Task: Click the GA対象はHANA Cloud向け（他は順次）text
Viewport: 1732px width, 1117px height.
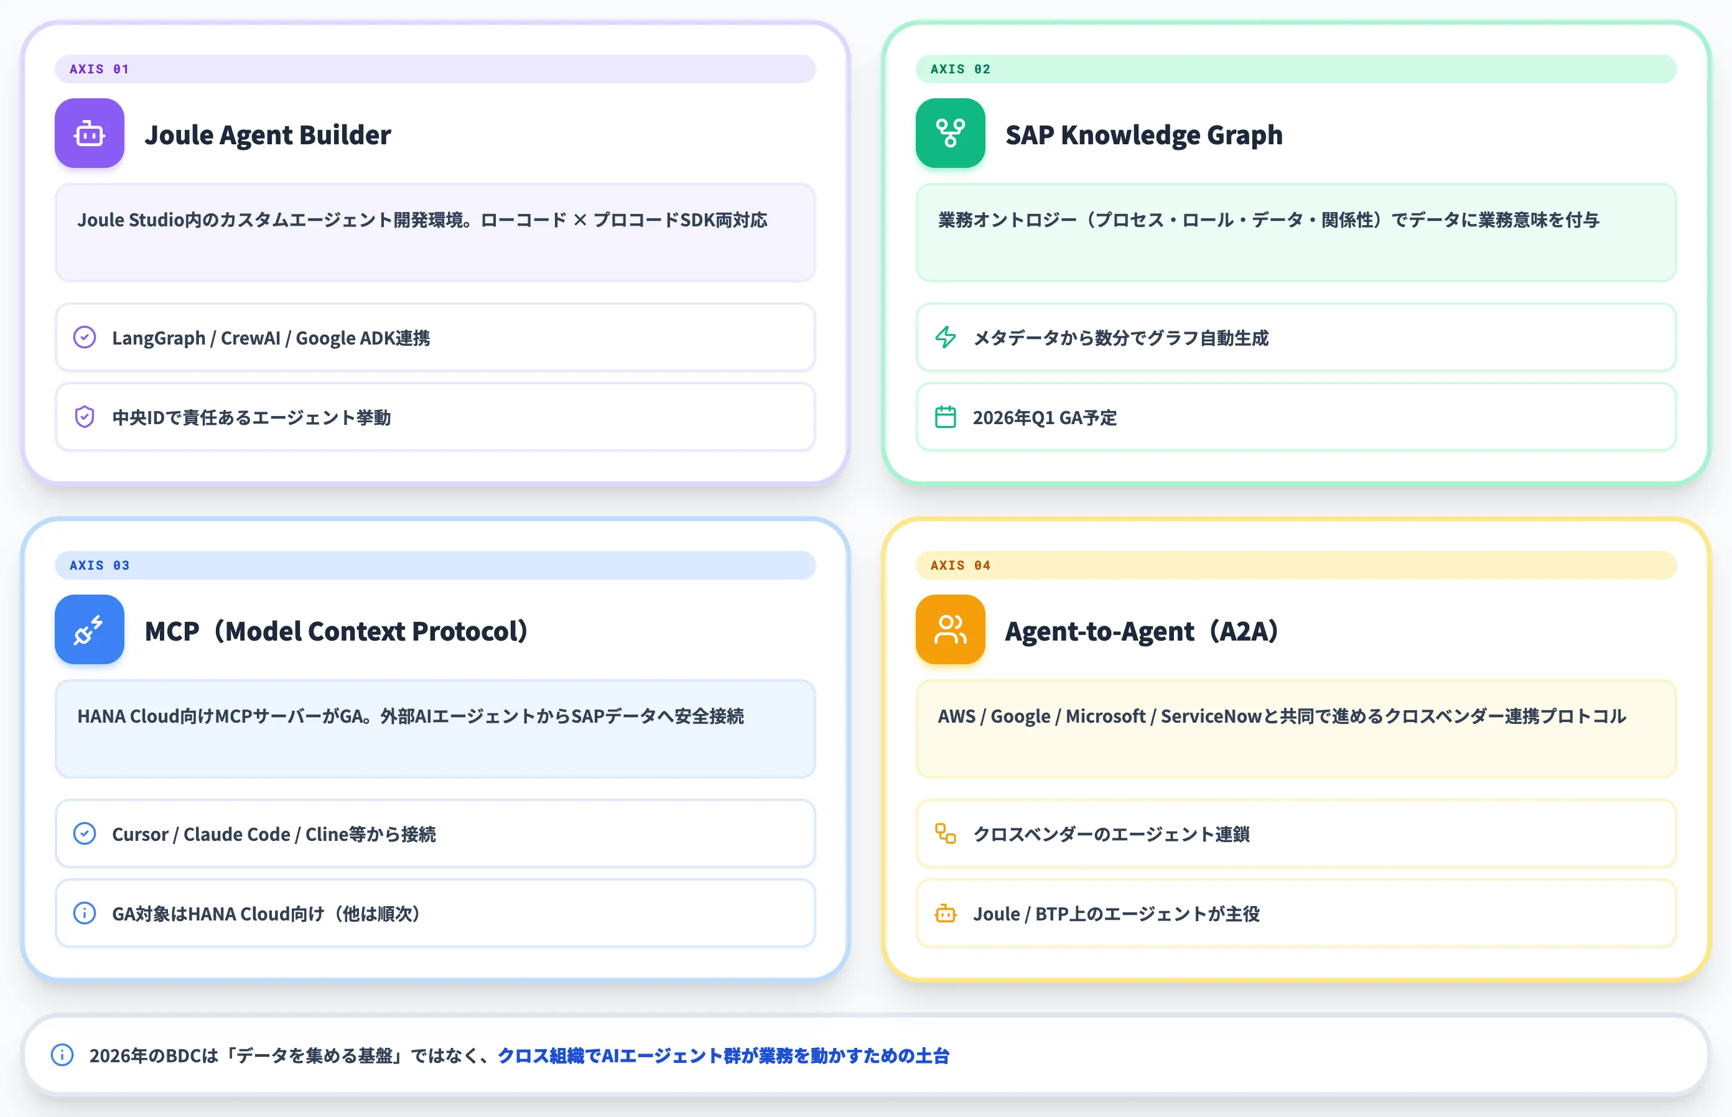Action: point(268,914)
